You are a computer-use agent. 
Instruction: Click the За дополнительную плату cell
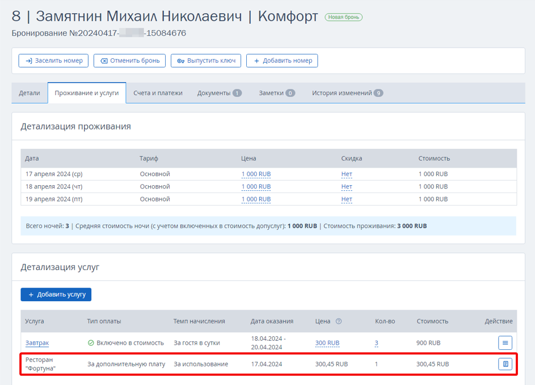[x=127, y=364]
